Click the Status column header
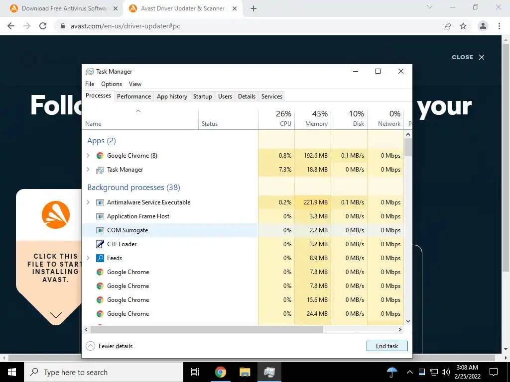Screen dimensions: 510x382 (x=228, y=118)
